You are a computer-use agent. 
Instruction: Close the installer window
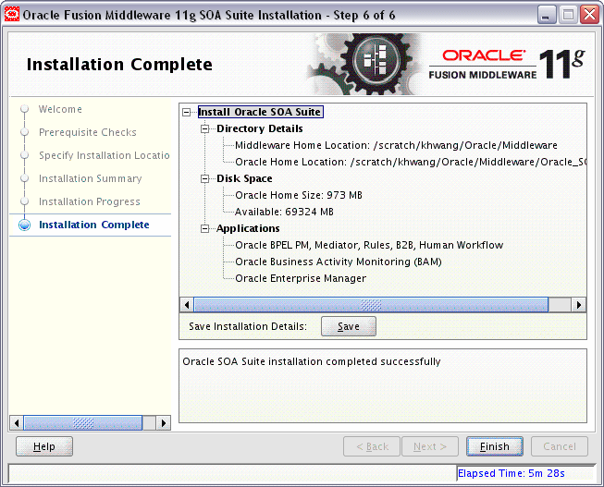(x=590, y=15)
